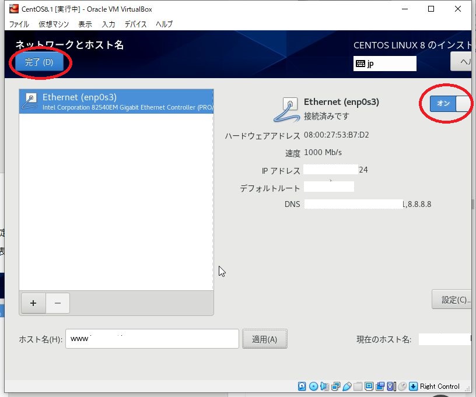Click the shared folders status icon

click(358, 386)
